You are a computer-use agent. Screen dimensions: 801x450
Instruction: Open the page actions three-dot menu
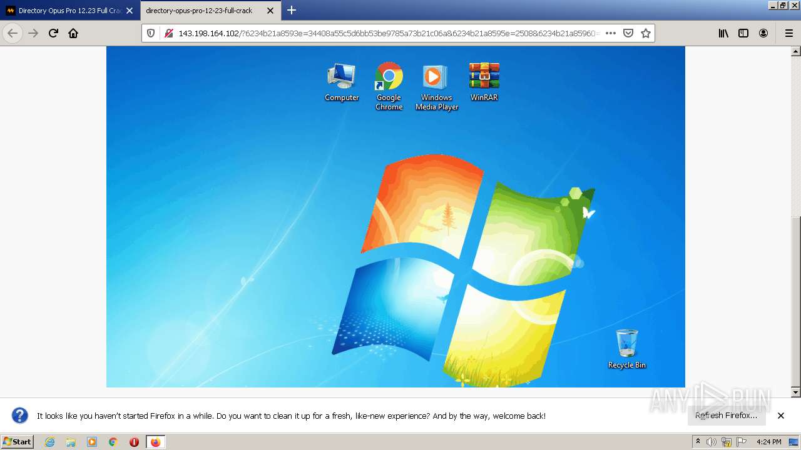(x=611, y=33)
